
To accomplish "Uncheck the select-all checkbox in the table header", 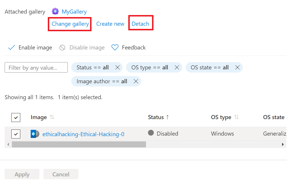I will (16, 117).
